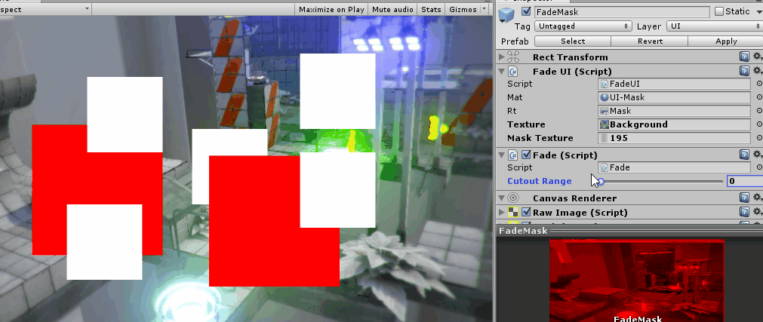Open help for Fade UI (Script) component

(x=744, y=72)
